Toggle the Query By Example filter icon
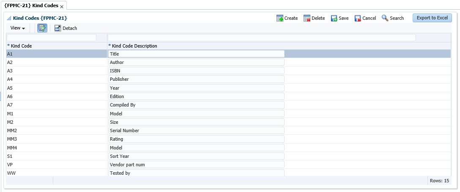Screen dimensions: 460x192 point(42,28)
